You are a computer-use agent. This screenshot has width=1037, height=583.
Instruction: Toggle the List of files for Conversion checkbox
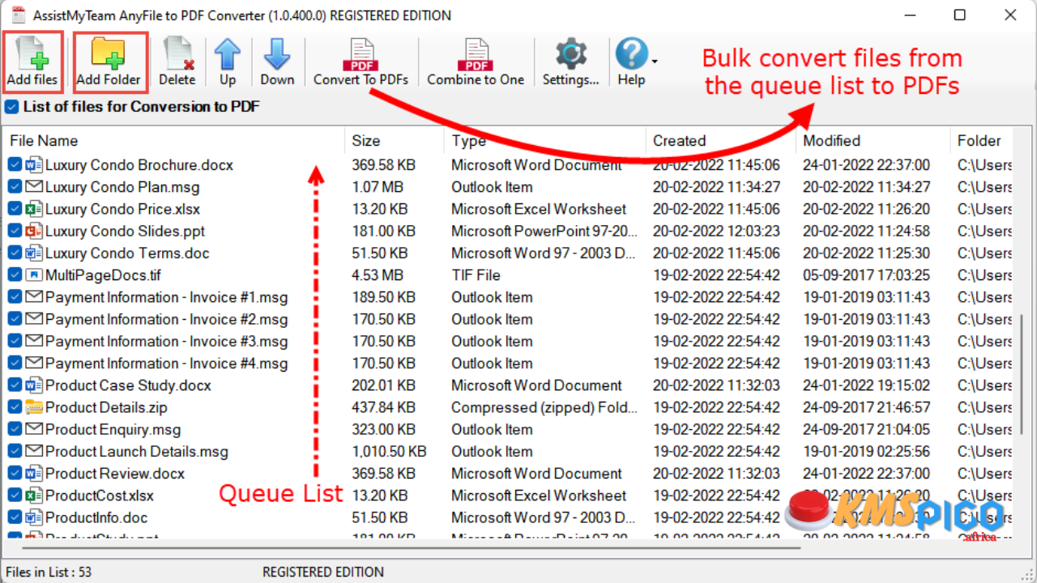click(12, 107)
